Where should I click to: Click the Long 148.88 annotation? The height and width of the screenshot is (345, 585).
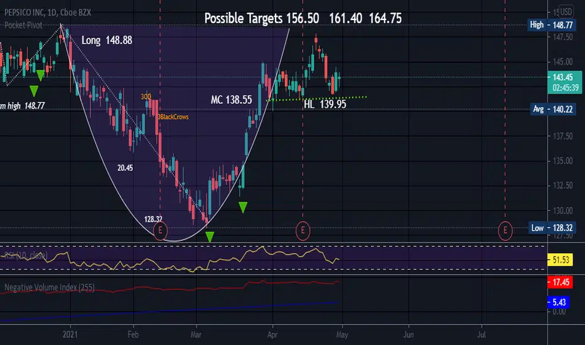coord(107,40)
